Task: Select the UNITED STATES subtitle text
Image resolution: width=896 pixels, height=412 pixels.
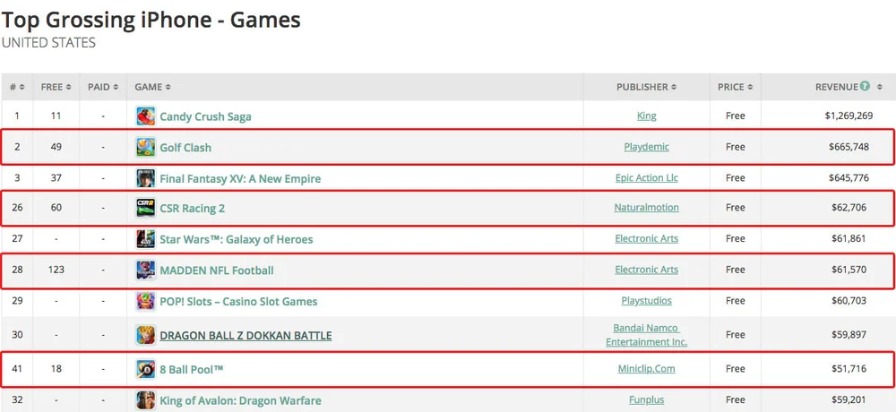Action: (x=48, y=43)
